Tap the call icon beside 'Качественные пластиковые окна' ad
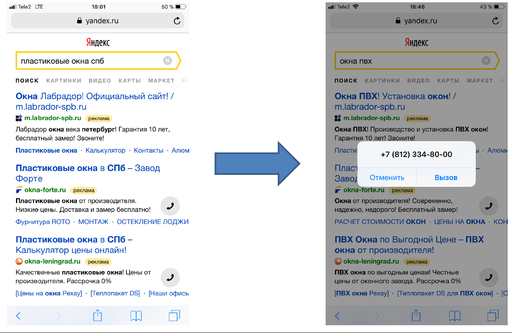Image resolution: width=512 pixels, height=333 pixels. click(170, 278)
